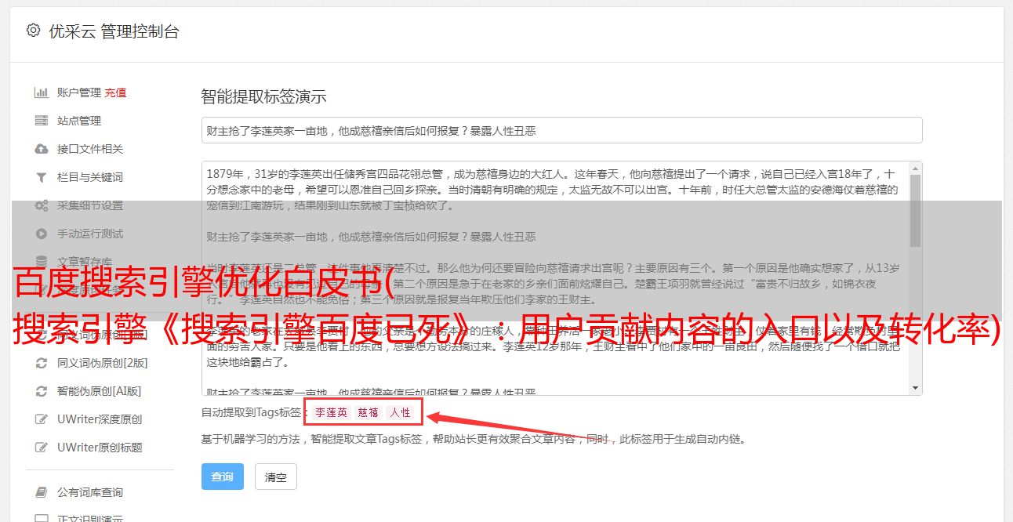Click the scrollbar down arrow in text area
The width and height of the screenshot is (1013, 522).
point(915,388)
